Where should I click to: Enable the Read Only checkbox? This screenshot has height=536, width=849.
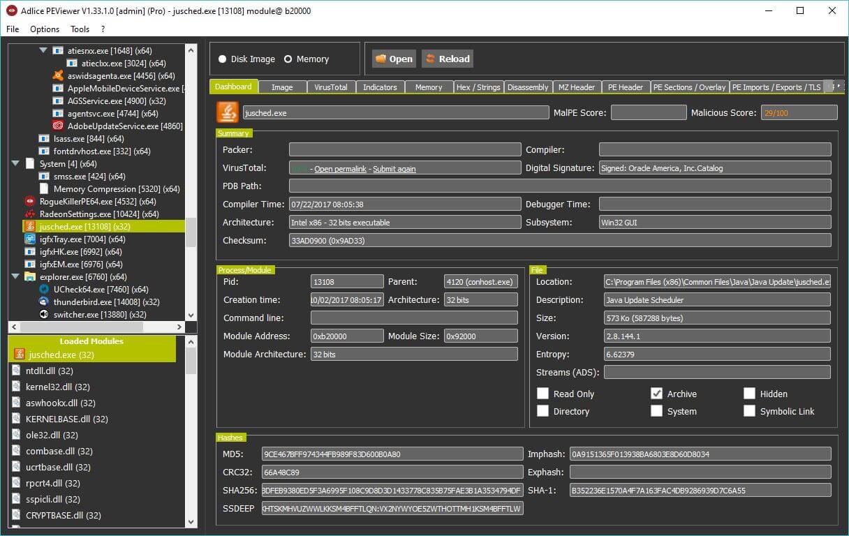[542, 394]
